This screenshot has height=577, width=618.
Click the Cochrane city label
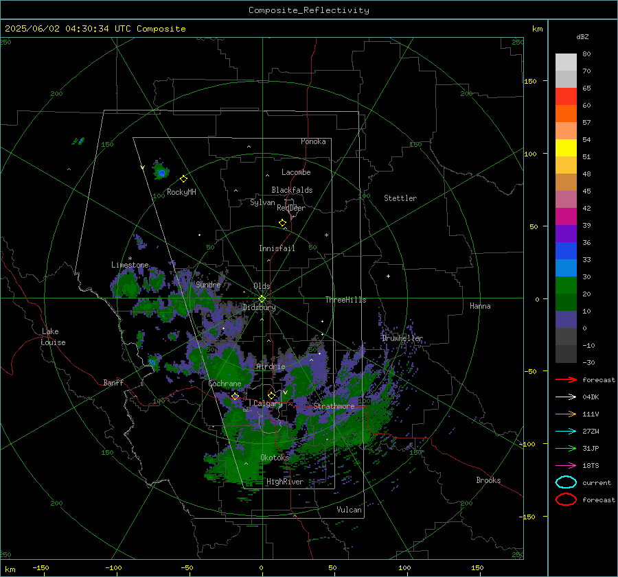point(225,384)
